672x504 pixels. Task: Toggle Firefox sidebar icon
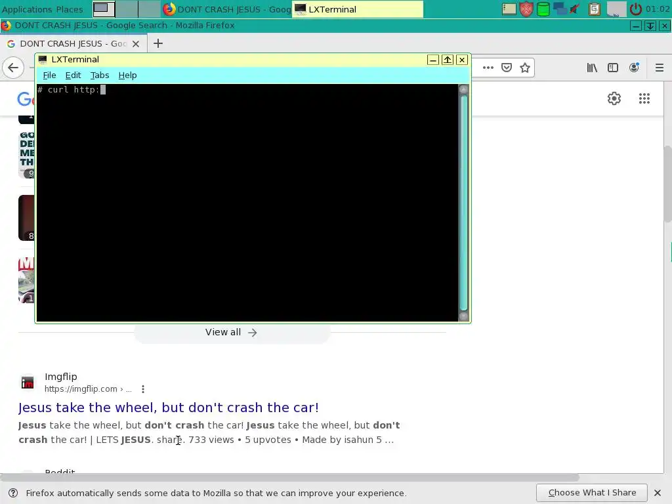coord(613,68)
